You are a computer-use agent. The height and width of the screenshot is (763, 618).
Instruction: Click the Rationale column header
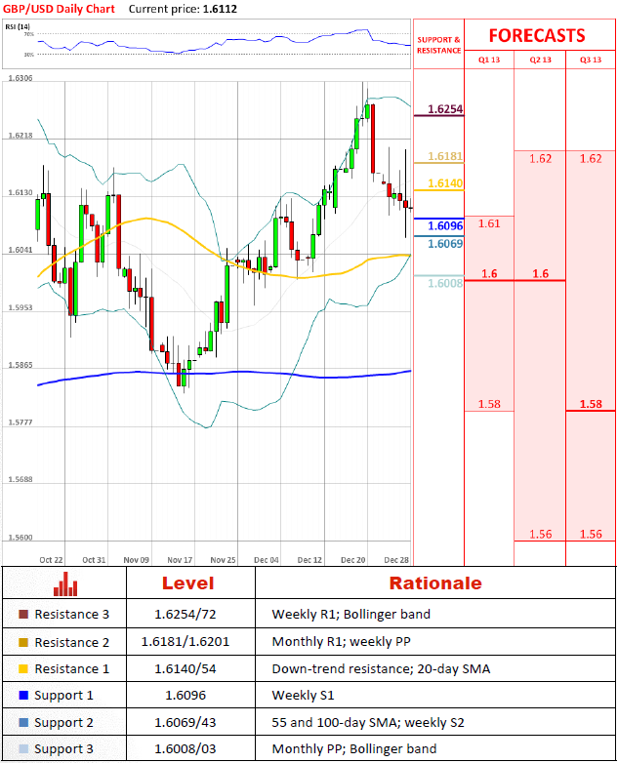coord(435,582)
